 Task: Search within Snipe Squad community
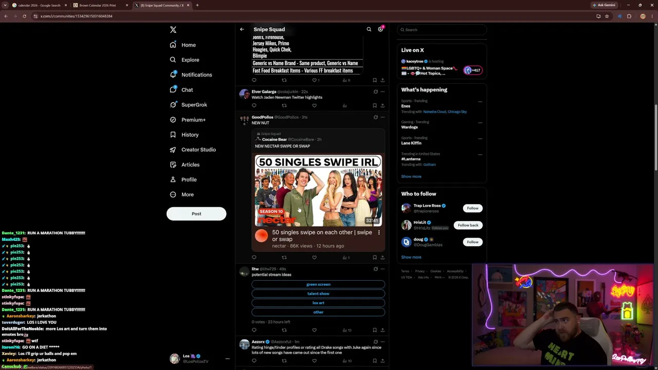(369, 29)
